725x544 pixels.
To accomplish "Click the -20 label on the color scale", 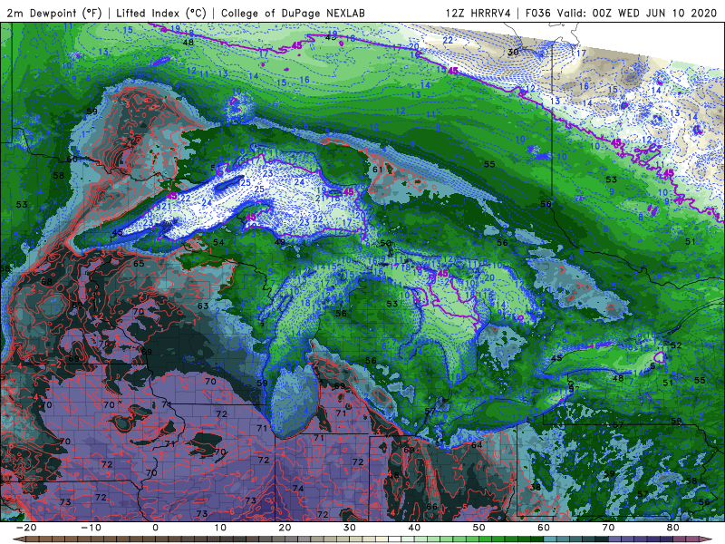I will pos(26,528).
